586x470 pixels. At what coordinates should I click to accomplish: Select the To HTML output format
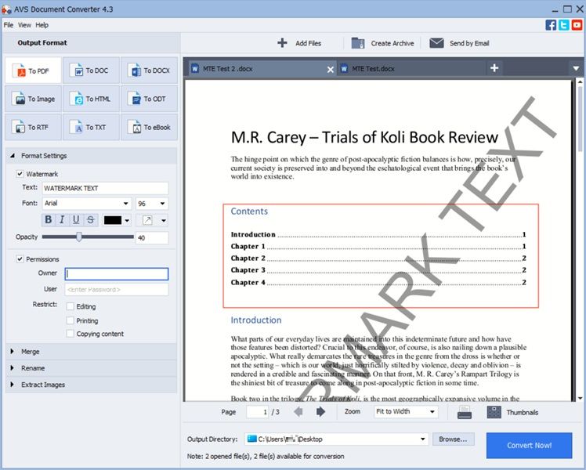(91, 99)
